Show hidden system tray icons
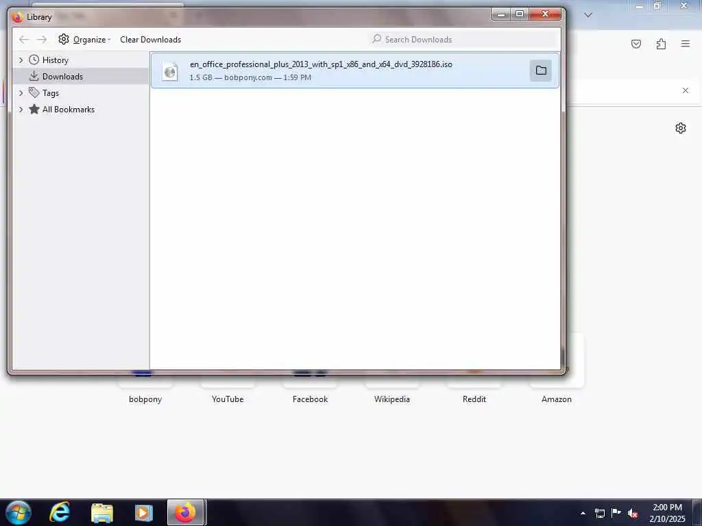 583,513
